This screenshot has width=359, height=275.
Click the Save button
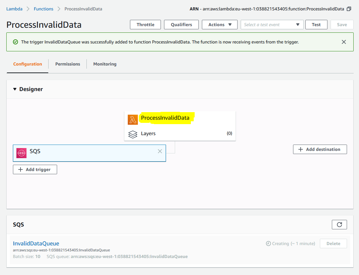tap(342, 25)
